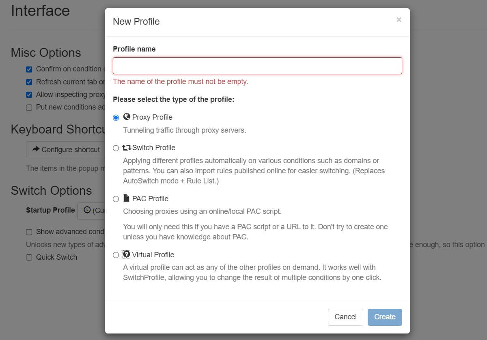Choose the PAC Profile radio option
Image resolution: width=487 pixels, height=340 pixels.
click(x=116, y=199)
